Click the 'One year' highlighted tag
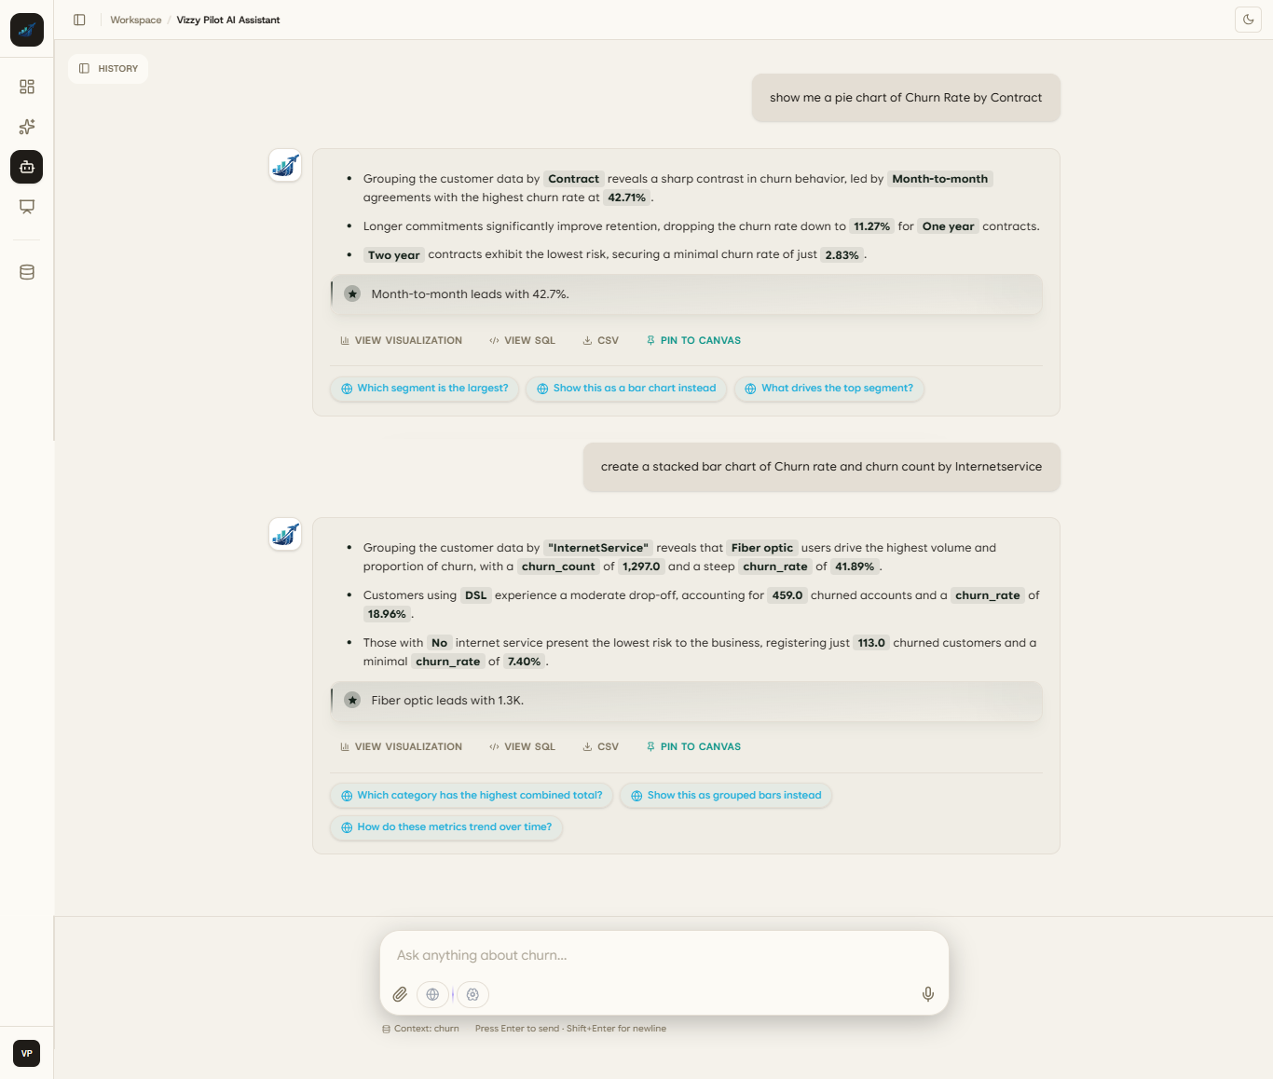The image size is (1273, 1079). [949, 226]
